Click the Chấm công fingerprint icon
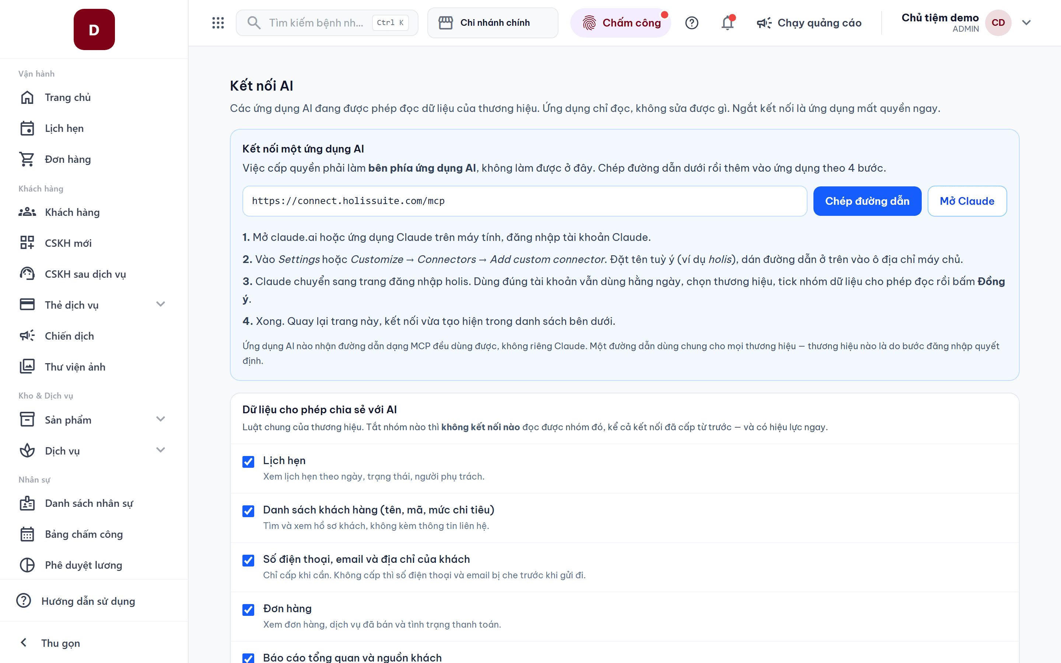The height and width of the screenshot is (663, 1061). [x=589, y=23]
